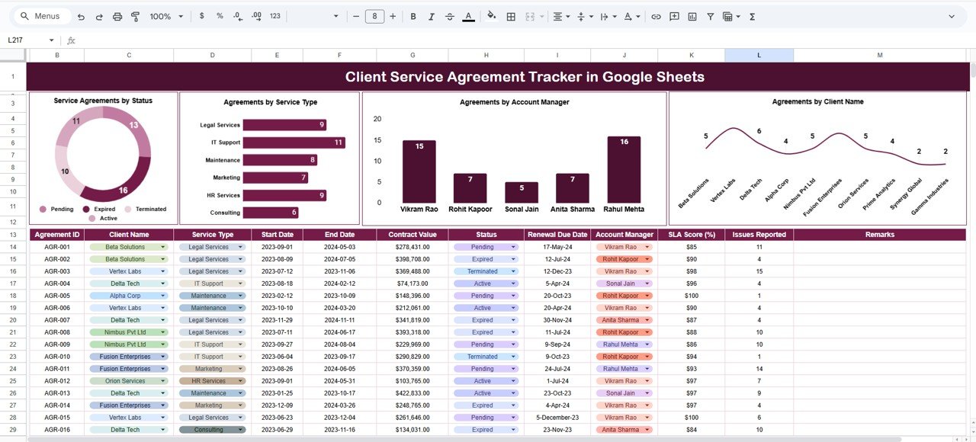
Task: Apply currency format with the dollar icon
Action: 201,15
